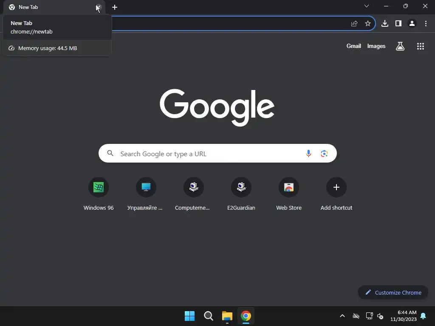Close the New Tab tab
The width and height of the screenshot is (435, 326).
(x=99, y=7)
